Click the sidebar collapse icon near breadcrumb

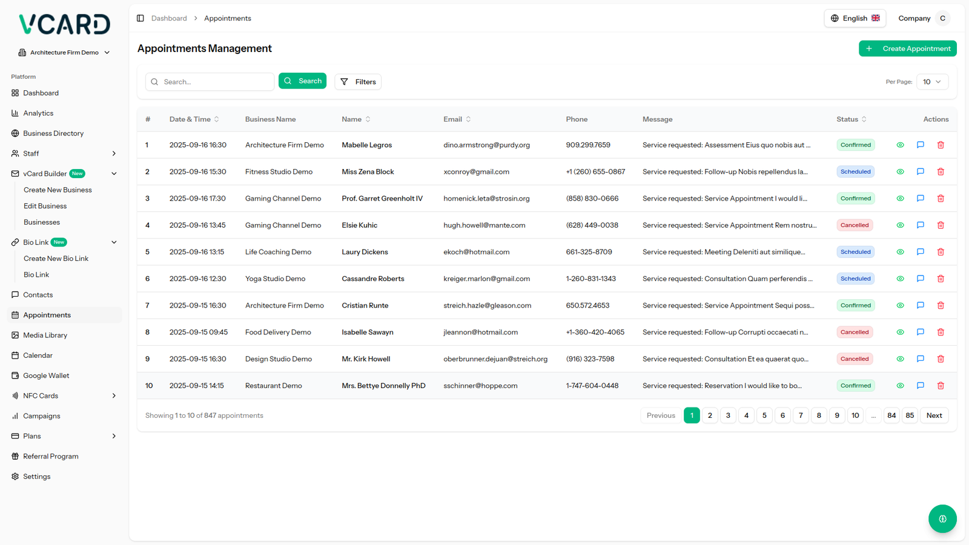(141, 18)
